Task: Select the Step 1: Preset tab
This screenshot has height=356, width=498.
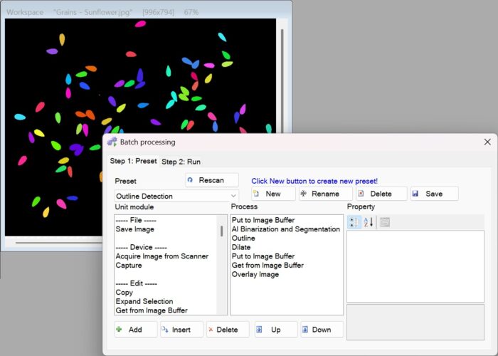Action: click(x=134, y=161)
